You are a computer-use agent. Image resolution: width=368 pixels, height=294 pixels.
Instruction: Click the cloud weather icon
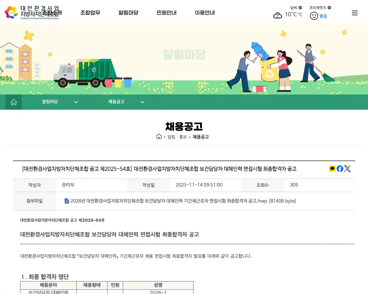[277, 15]
